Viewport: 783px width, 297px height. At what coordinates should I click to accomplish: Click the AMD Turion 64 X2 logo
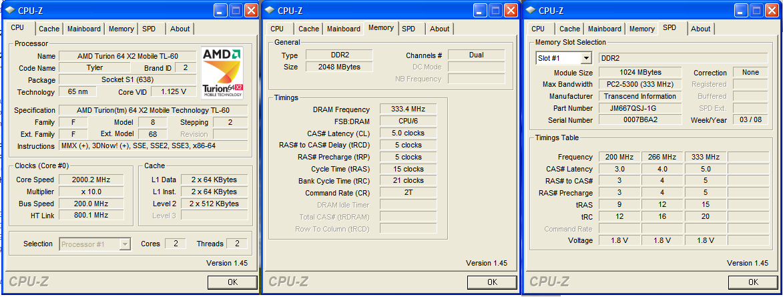point(222,72)
